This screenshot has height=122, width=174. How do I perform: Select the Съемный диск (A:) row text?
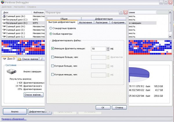click(x=15, y=16)
